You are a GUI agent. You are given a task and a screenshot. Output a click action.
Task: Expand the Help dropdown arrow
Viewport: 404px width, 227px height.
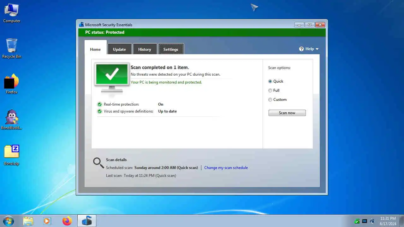coord(317,49)
